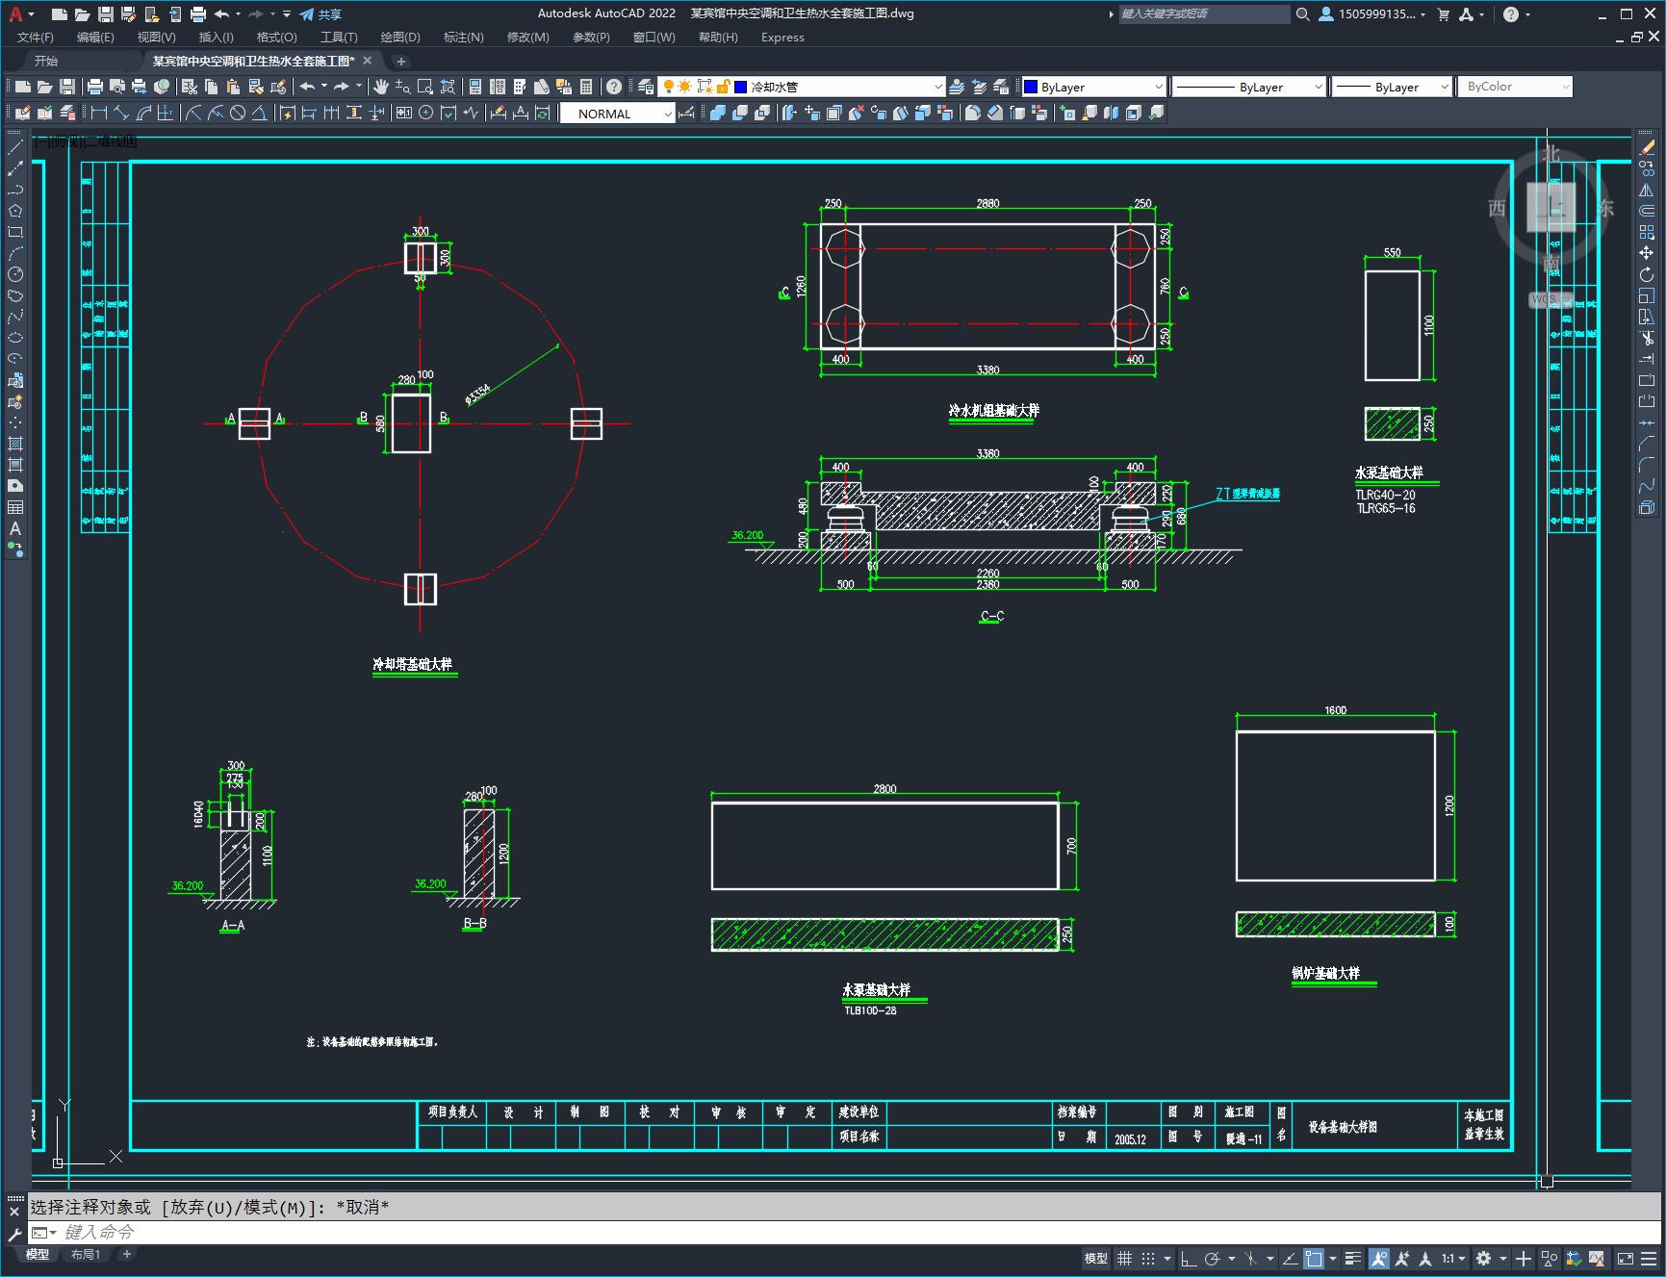Select the Multiline Text A tool

click(15, 528)
